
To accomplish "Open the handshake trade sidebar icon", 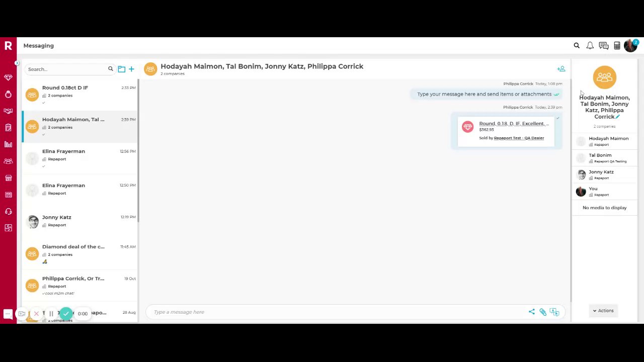I will pyautogui.click(x=8, y=111).
